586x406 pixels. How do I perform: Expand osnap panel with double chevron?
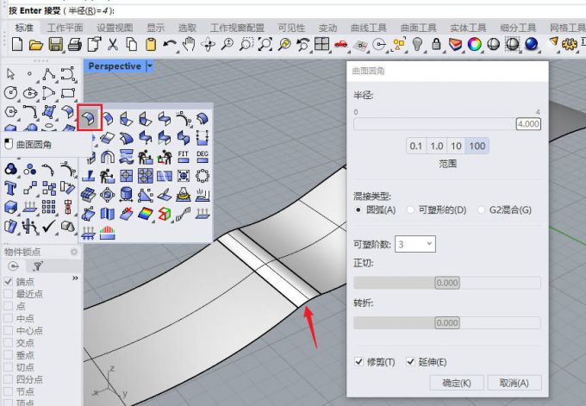coord(75,278)
